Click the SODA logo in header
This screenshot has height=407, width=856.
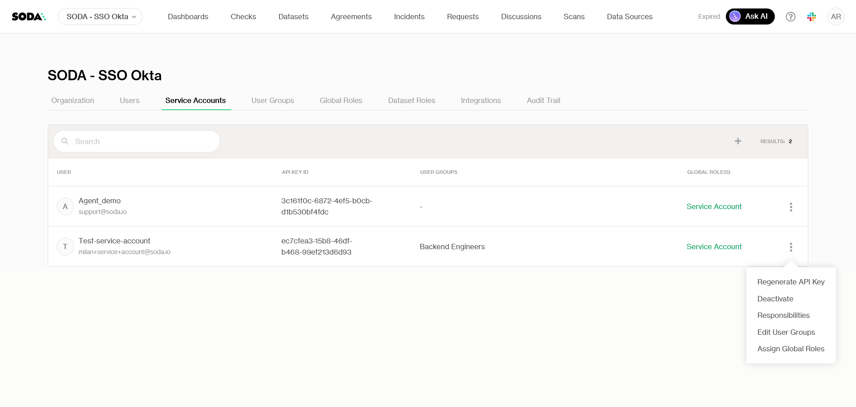(29, 16)
